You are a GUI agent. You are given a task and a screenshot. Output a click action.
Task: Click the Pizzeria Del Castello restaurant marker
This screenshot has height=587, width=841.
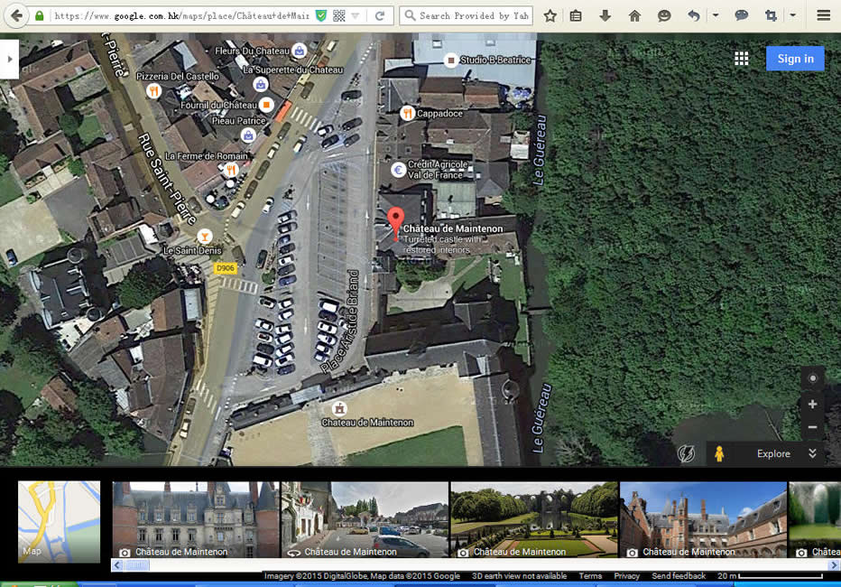coord(153,90)
